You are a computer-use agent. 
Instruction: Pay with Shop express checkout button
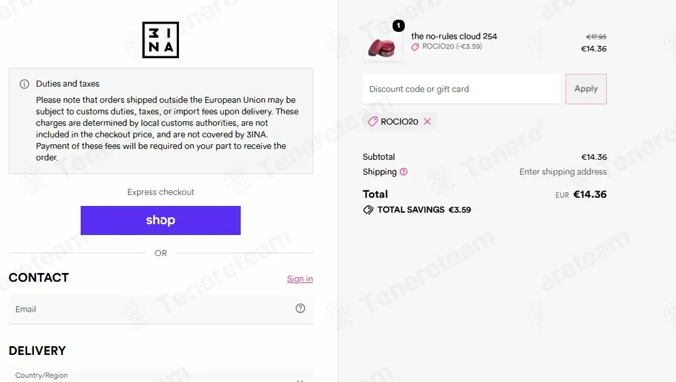161,221
